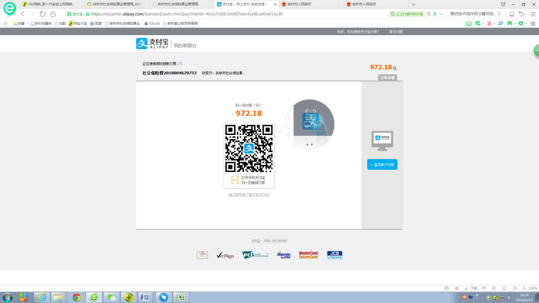
Task: Open the iCloud bookmark
Action: pos(152,23)
